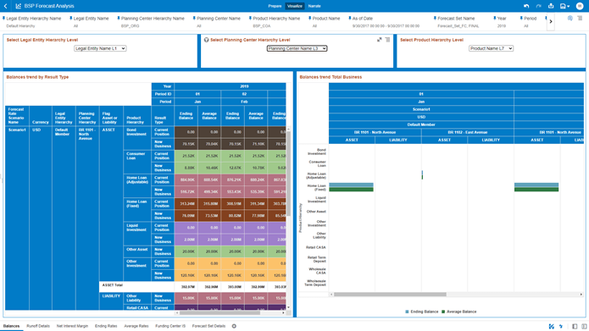Click the auto-insights icon in the bottom bar
Viewport: 589px width, 331px height.
point(552,327)
